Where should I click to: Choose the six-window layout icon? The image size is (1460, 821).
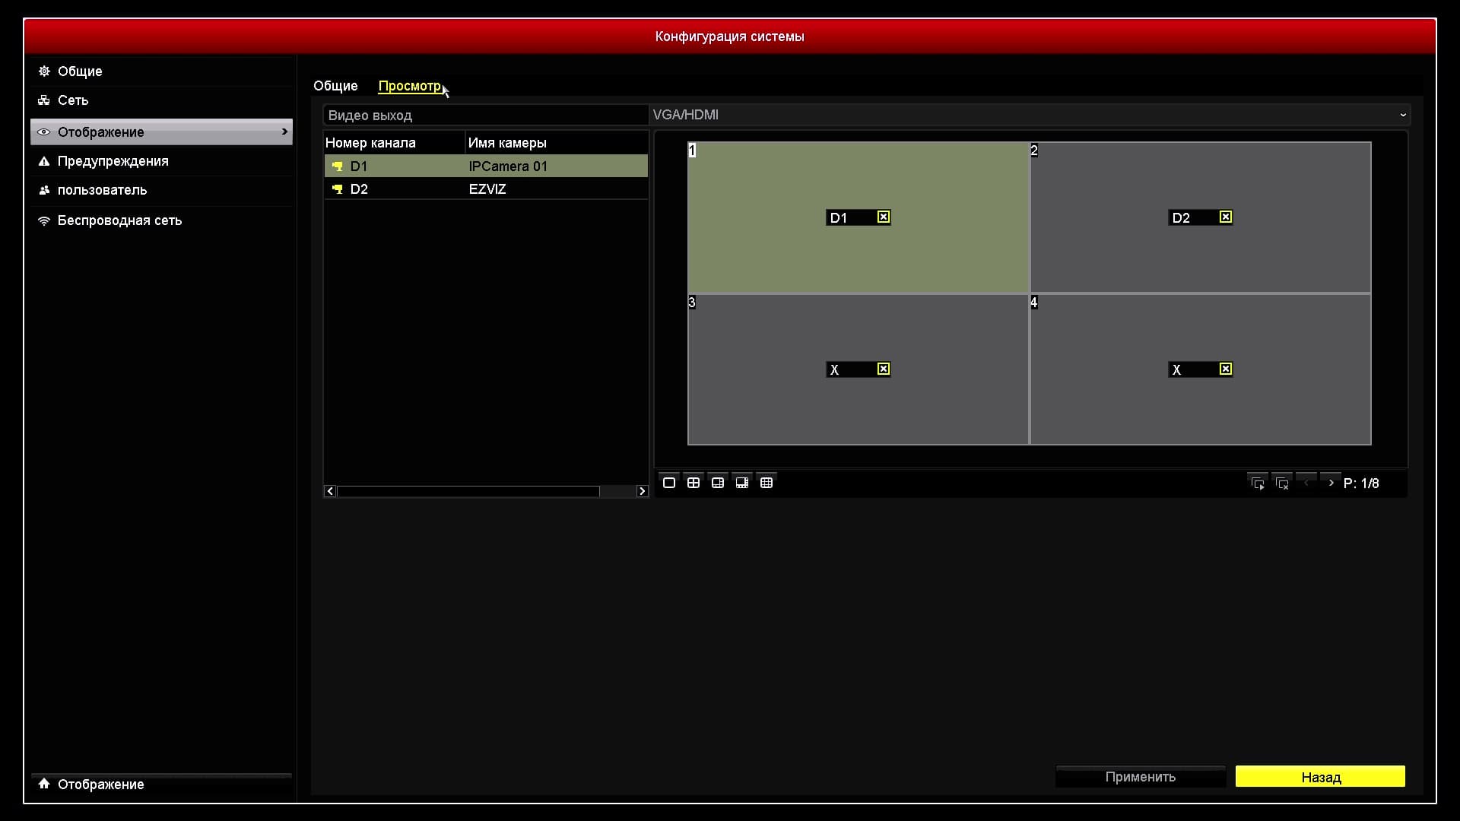(718, 483)
